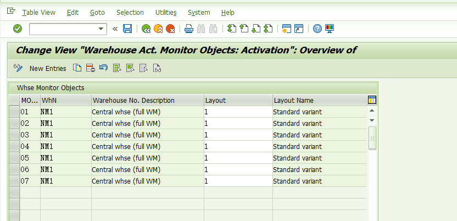Click the document with glasses icon in the application toolbar
Image resolution: width=457 pixels, height=221 pixels.
click(x=157, y=68)
